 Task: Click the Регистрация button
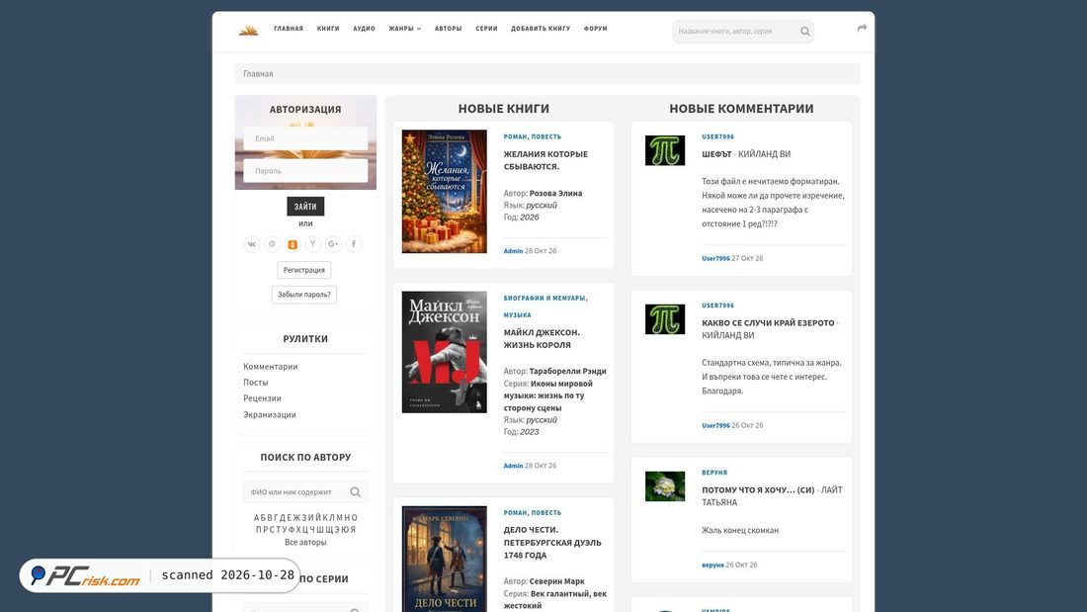(303, 270)
